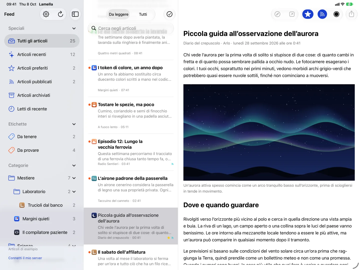The image size is (360, 270).
Task: Tap the battery indicator in status bar
Action: click(349, 4)
